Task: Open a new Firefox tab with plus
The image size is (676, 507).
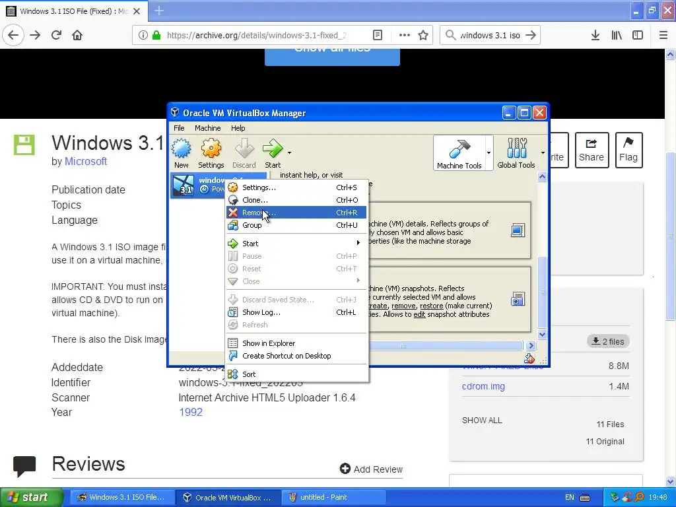Action: tap(159, 11)
